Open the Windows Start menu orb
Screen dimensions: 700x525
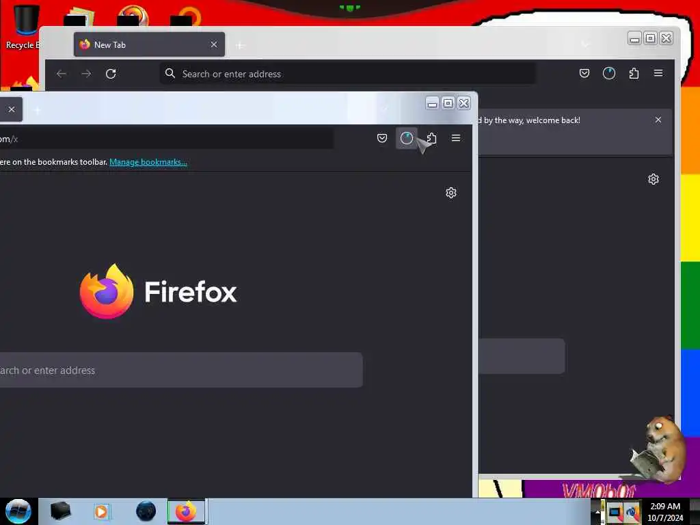coord(18,511)
